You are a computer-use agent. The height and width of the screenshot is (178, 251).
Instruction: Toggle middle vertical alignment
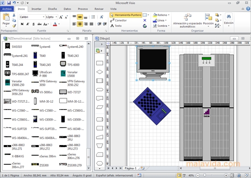click(x=80, y=17)
